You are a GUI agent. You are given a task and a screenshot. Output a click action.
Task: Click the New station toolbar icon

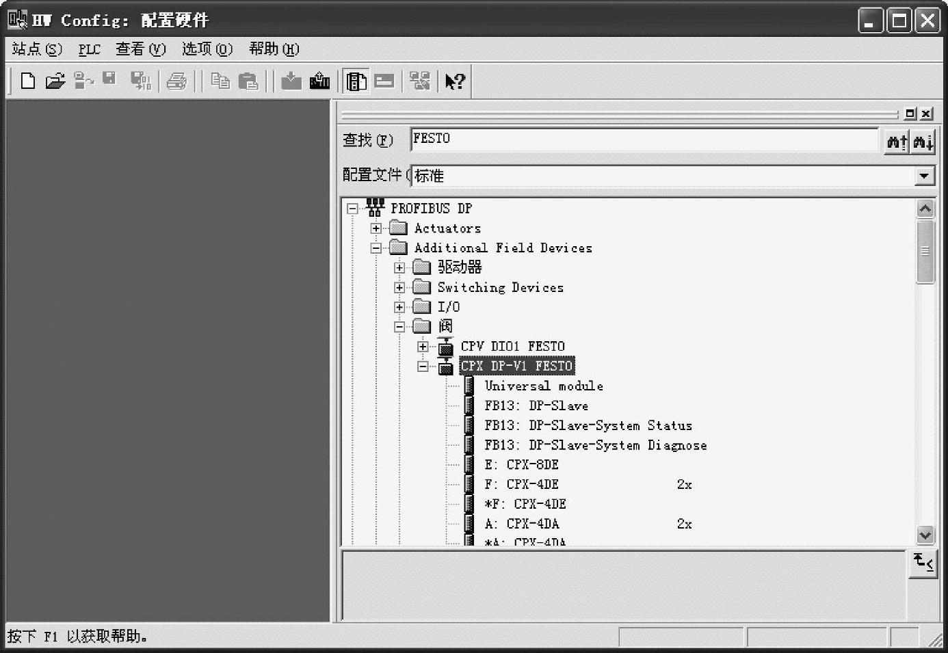[27, 81]
